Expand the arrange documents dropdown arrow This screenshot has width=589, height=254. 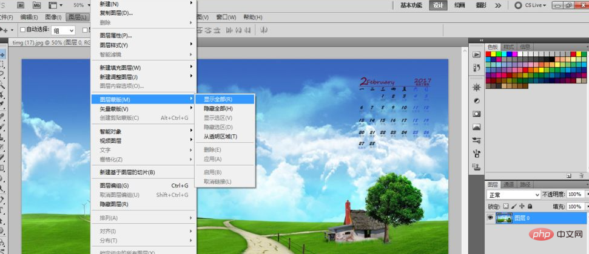click(61, 5)
